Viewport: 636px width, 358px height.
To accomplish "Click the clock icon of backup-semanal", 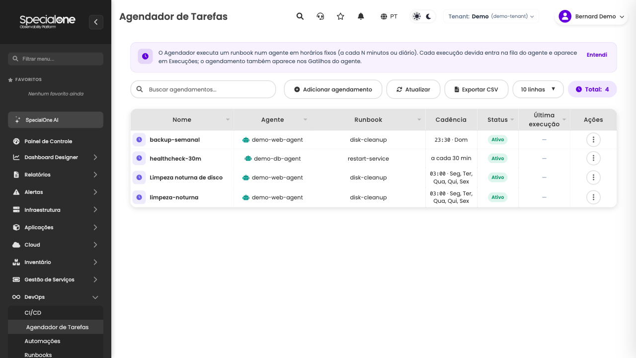I will 139,140.
